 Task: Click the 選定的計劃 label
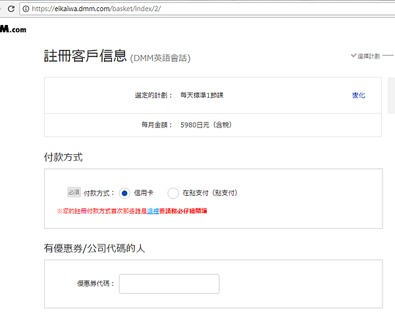click(x=153, y=95)
